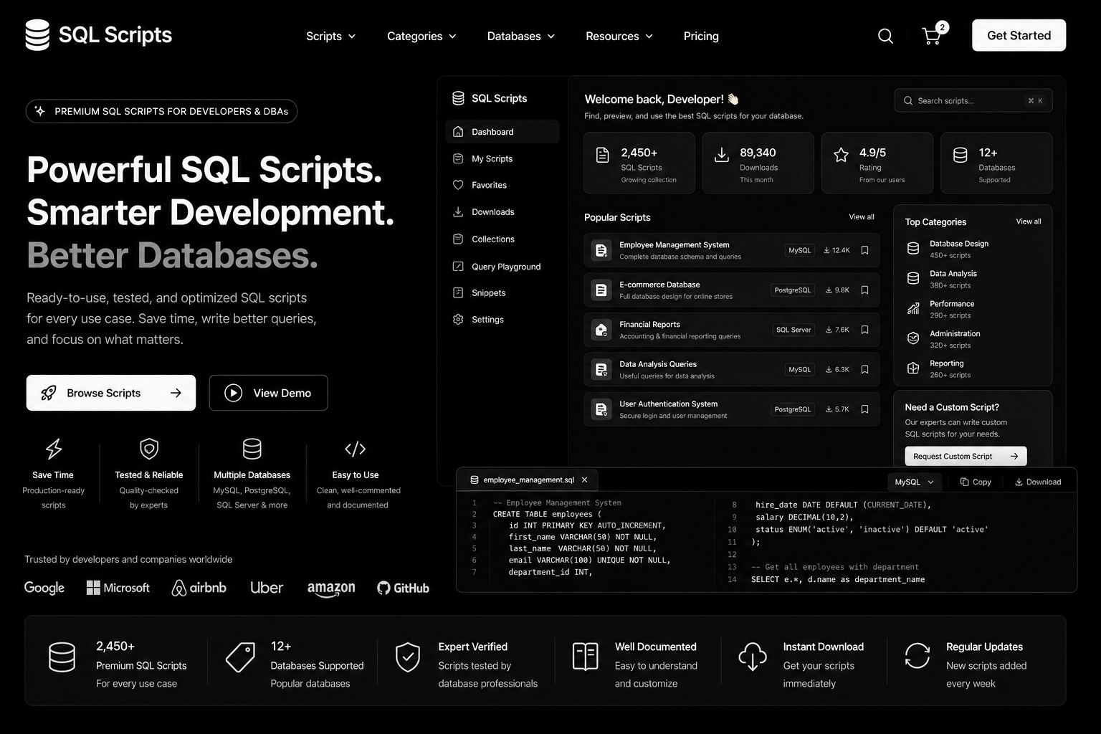The image size is (1101, 734).
Task: Click the Easy to Use code icon
Action: (x=356, y=449)
